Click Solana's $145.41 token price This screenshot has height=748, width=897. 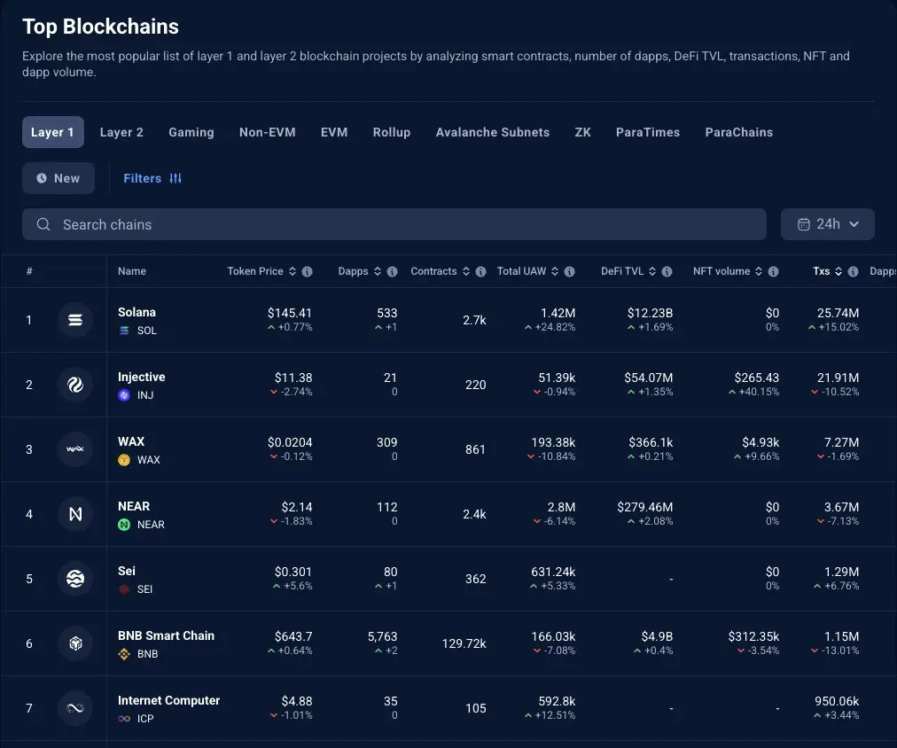(x=290, y=313)
